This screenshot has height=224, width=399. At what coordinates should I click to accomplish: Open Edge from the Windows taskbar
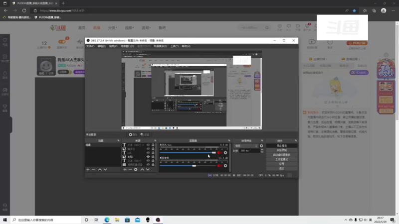(x=107, y=220)
